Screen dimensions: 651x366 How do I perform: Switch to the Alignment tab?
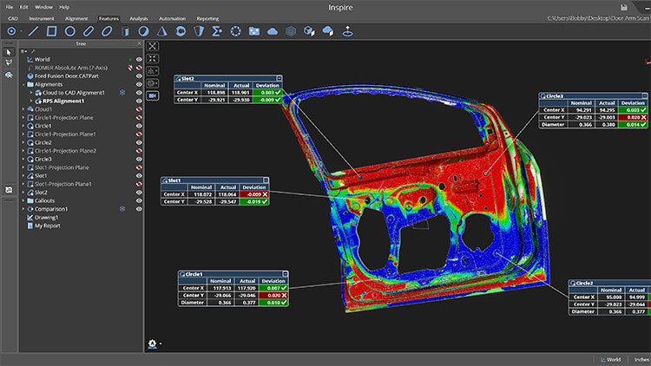click(76, 19)
